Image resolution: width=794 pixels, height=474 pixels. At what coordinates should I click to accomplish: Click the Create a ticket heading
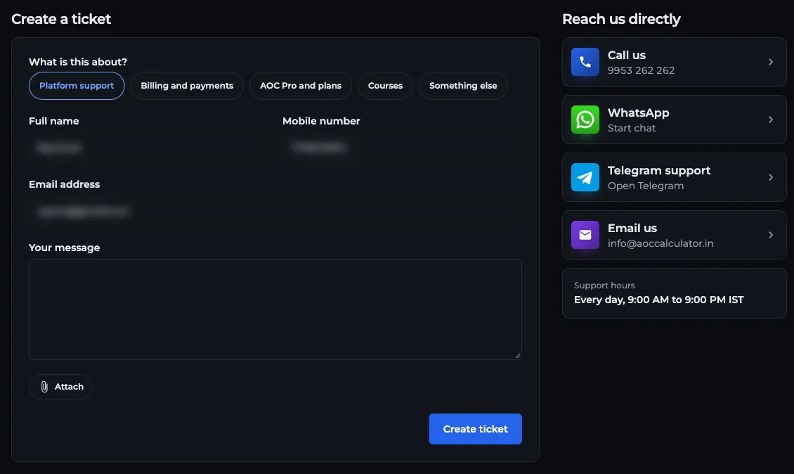pyautogui.click(x=61, y=19)
